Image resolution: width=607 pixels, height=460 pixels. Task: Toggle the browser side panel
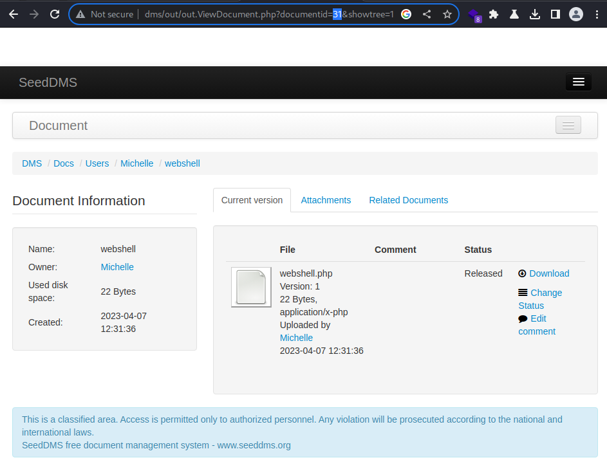click(x=555, y=14)
